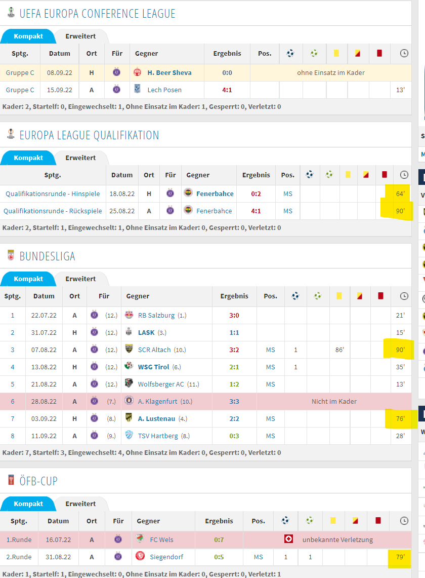Open Siegendorf opponent link

166,557
